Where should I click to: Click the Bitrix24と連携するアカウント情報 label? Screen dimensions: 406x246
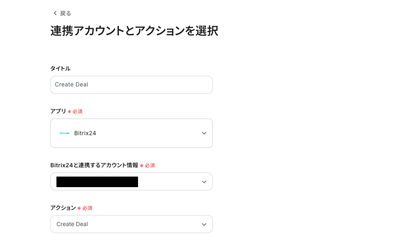coord(94,165)
